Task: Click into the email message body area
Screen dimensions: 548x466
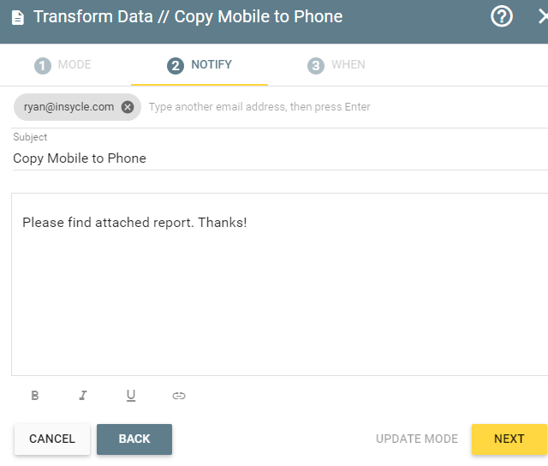Action: pyautogui.click(x=280, y=284)
